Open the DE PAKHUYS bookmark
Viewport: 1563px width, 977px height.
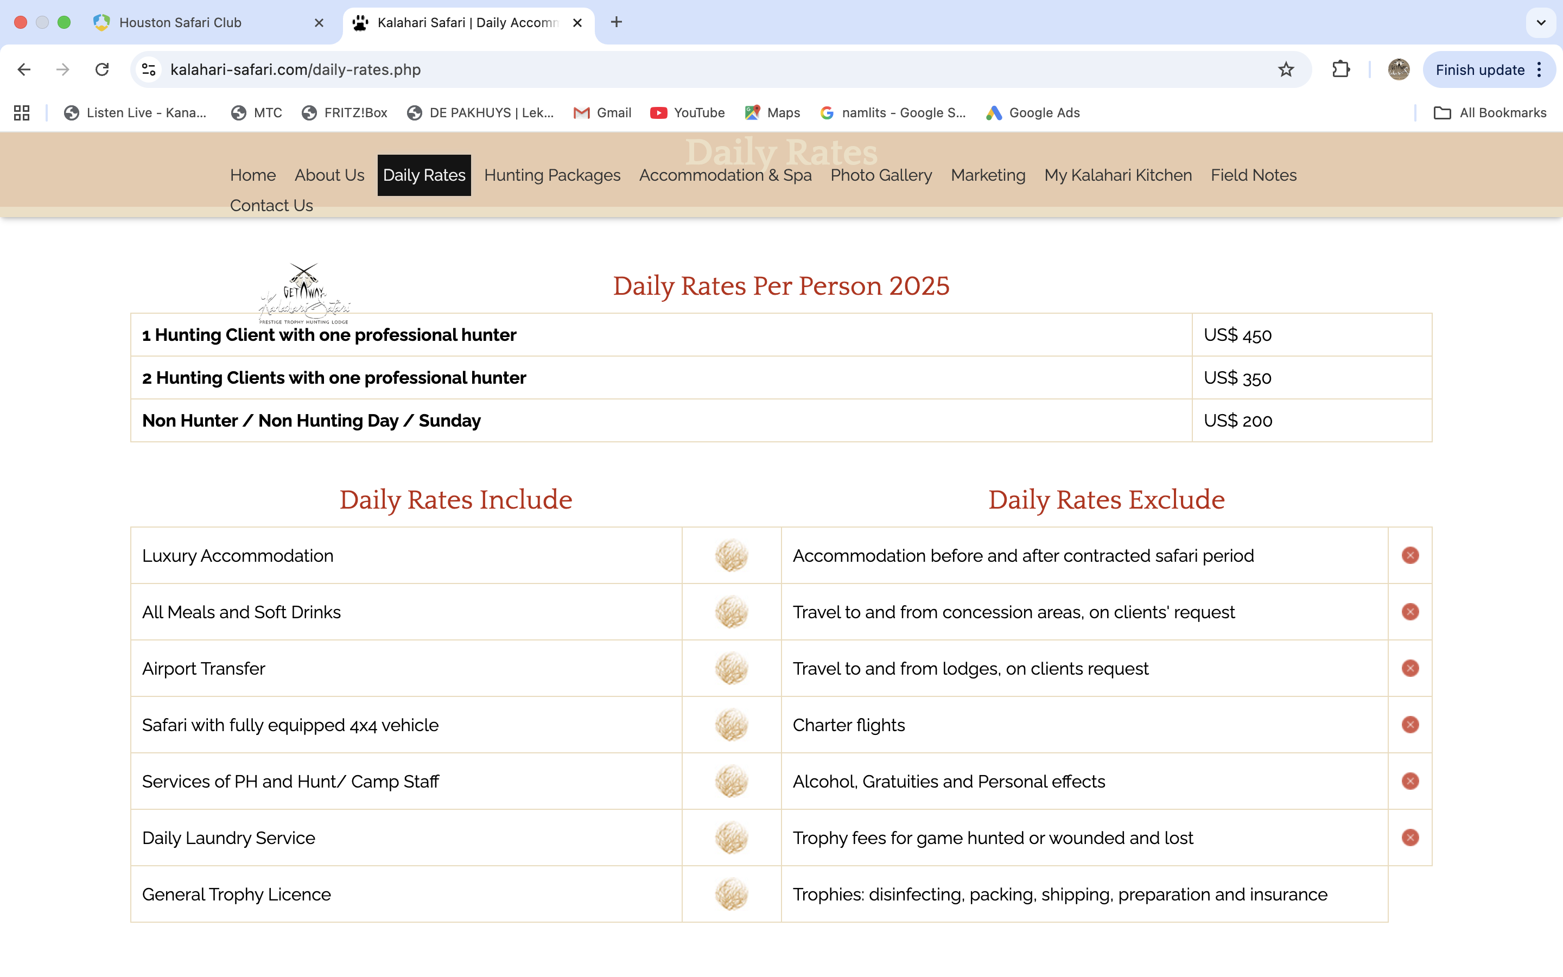click(480, 112)
